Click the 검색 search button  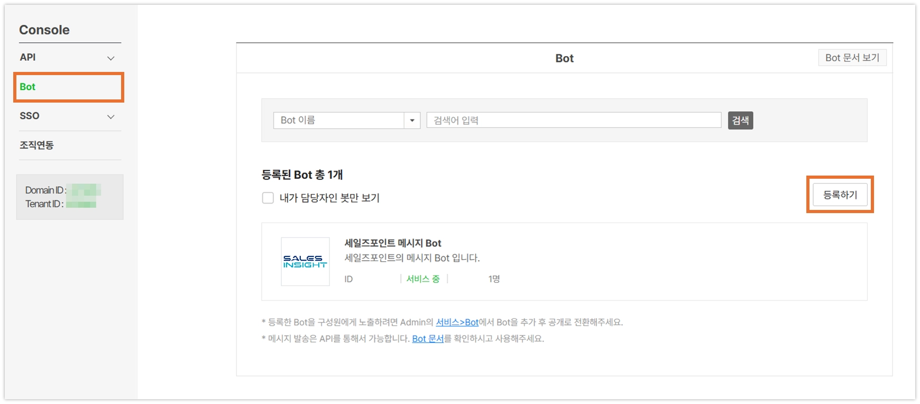(740, 121)
